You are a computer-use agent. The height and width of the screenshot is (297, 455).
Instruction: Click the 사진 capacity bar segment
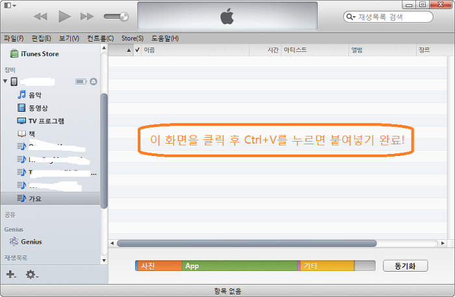159,266
